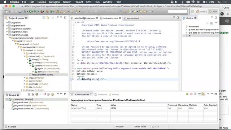This screenshot has width=231, height=130.
Task: Open the CVS menu
Action: tap(89, 2)
